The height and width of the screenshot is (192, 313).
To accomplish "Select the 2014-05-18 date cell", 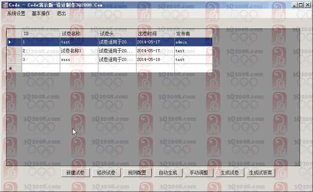I will point(155,59).
